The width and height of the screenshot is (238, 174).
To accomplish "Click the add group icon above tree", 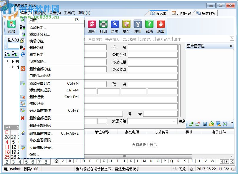I will [8, 54].
